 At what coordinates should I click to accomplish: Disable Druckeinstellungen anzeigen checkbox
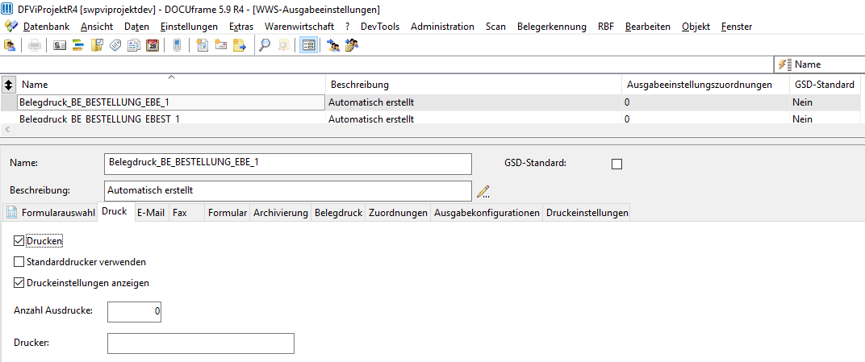click(19, 283)
